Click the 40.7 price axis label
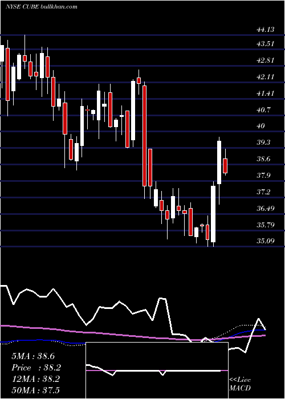Viewport: 285px width, 399px height. point(263,110)
